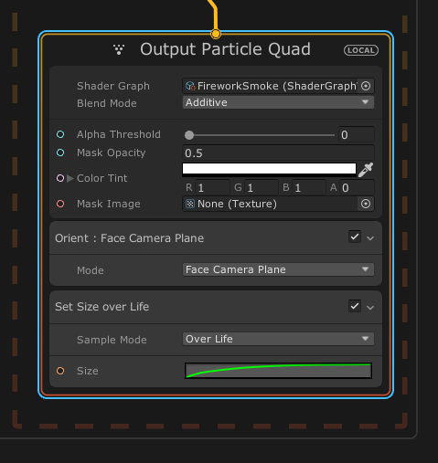Collapse the Orient block with its chevron

pyautogui.click(x=370, y=238)
